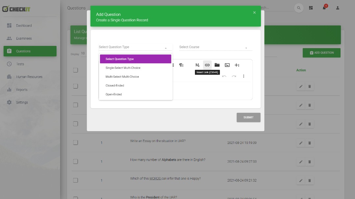Choose the Closed-Ended option

click(135, 85)
